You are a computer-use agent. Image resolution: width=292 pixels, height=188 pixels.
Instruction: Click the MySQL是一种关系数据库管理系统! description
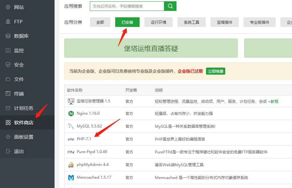(185, 127)
